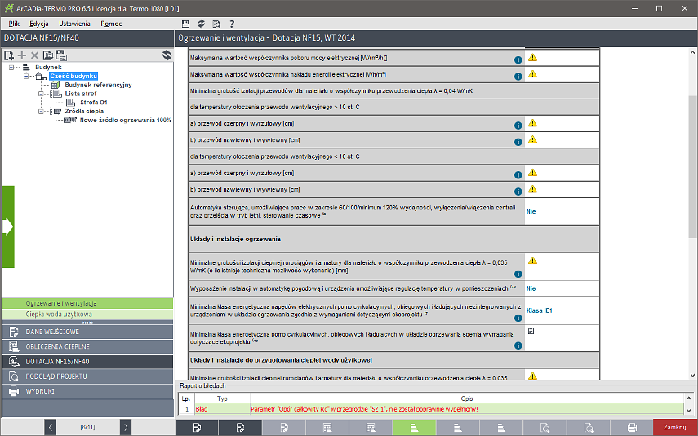Viewport: 698px width, 436px height.
Task: Open OBLICZENIA CIEPLNE section
Action: pyautogui.click(x=87, y=346)
